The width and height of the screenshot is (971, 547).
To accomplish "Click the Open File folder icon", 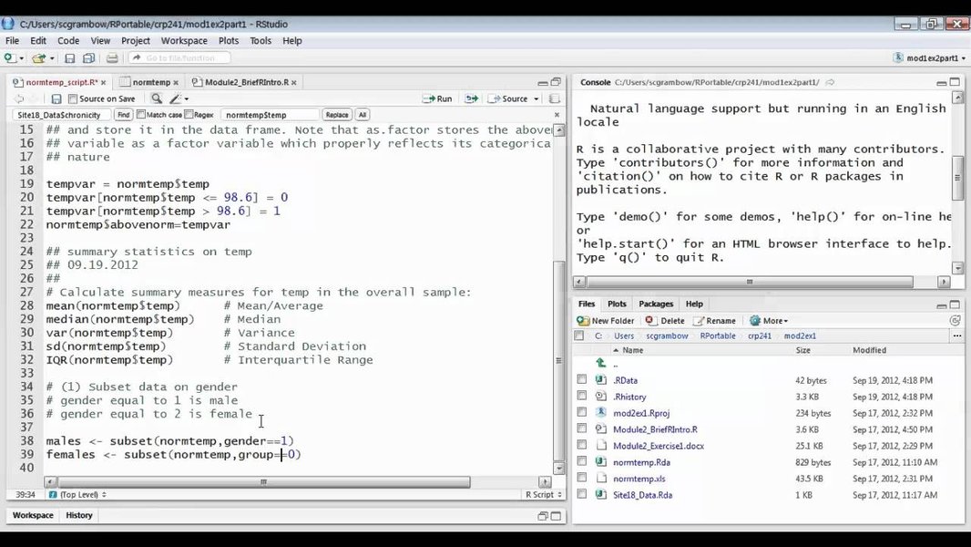I will (x=38, y=57).
